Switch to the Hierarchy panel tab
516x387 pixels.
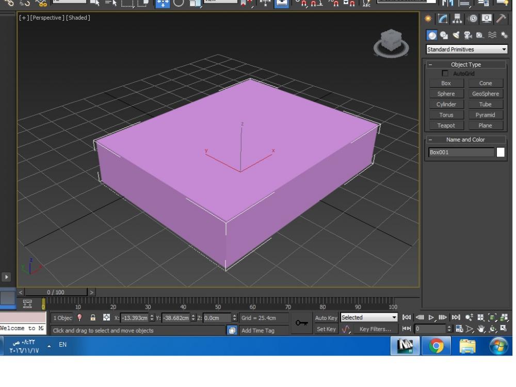[458, 19]
